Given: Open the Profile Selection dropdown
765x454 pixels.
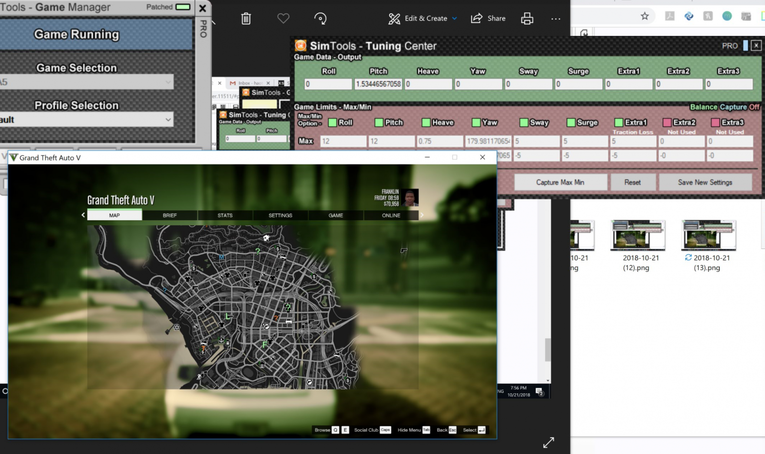Looking at the screenshot, I should [x=86, y=119].
